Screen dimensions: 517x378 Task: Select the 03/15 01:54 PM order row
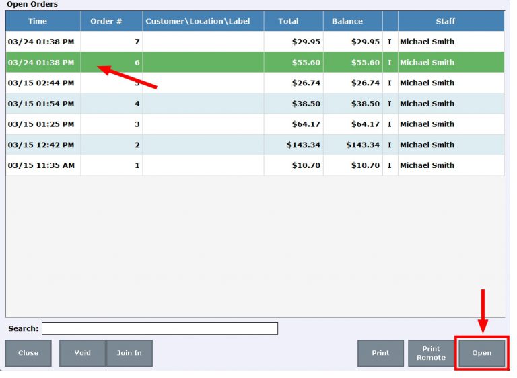255,104
